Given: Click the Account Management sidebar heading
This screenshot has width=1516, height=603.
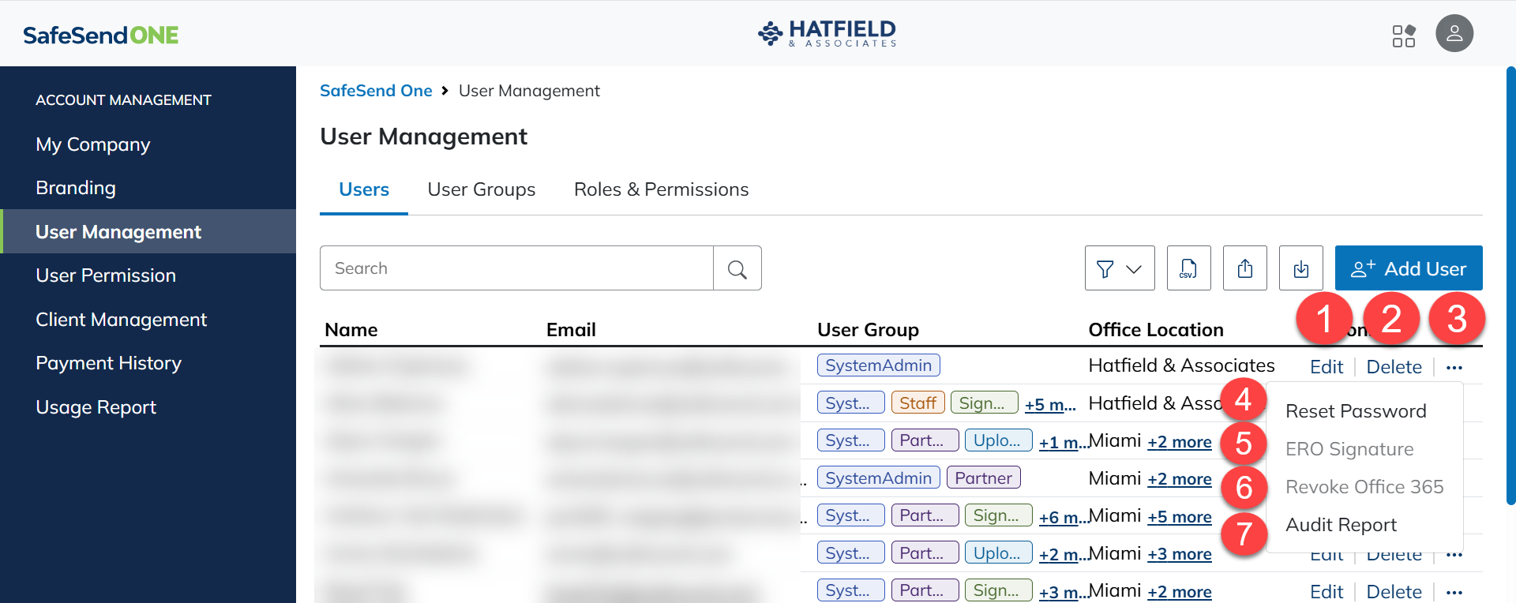Looking at the screenshot, I should [x=123, y=100].
